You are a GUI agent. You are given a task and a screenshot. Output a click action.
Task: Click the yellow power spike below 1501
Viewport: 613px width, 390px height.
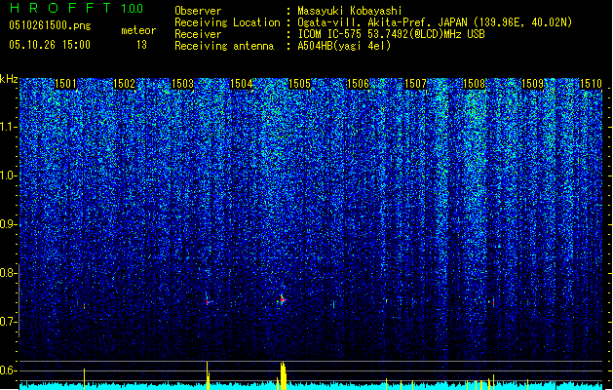84,378
